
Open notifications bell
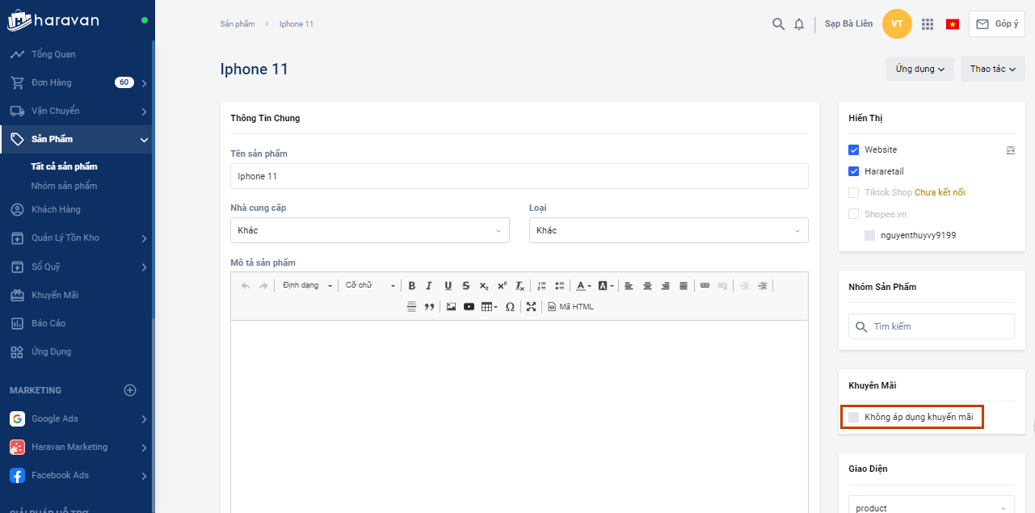pyautogui.click(x=799, y=24)
